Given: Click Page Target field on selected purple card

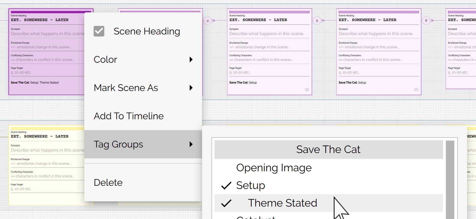Looking at the screenshot, I should point(47,72).
